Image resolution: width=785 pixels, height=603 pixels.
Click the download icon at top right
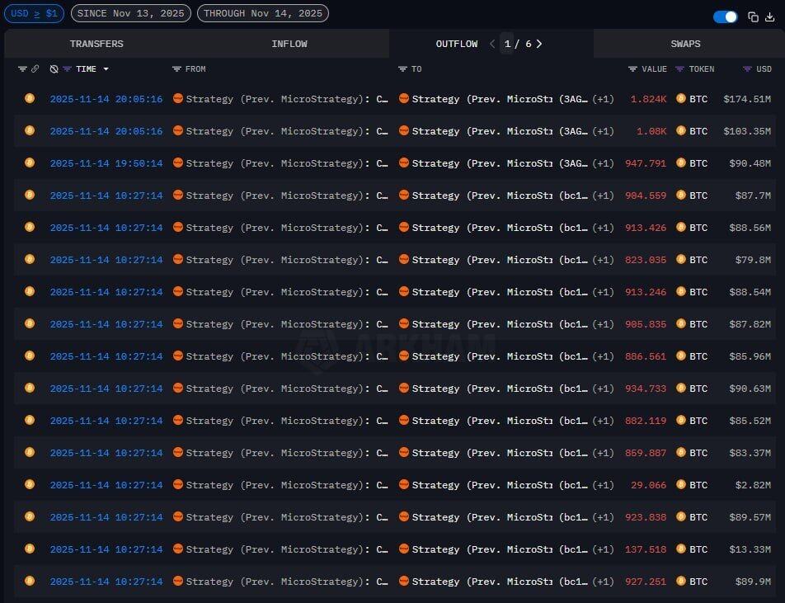770,16
